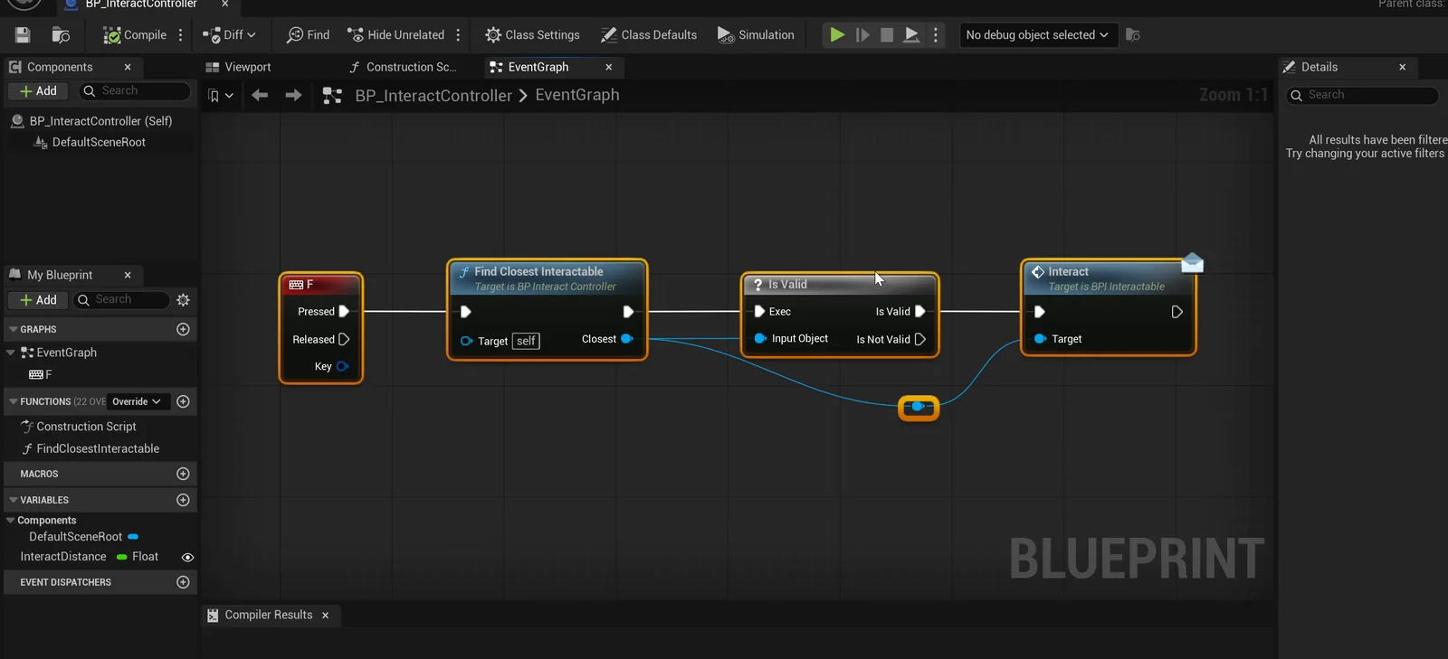Click the debug object locate icon
The height and width of the screenshot is (659, 1448).
(1132, 35)
